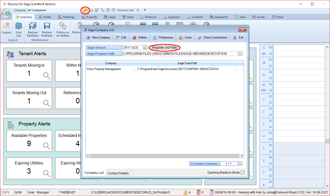Open the User List
The height and width of the screenshot is (196, 330).
[19, 30]
